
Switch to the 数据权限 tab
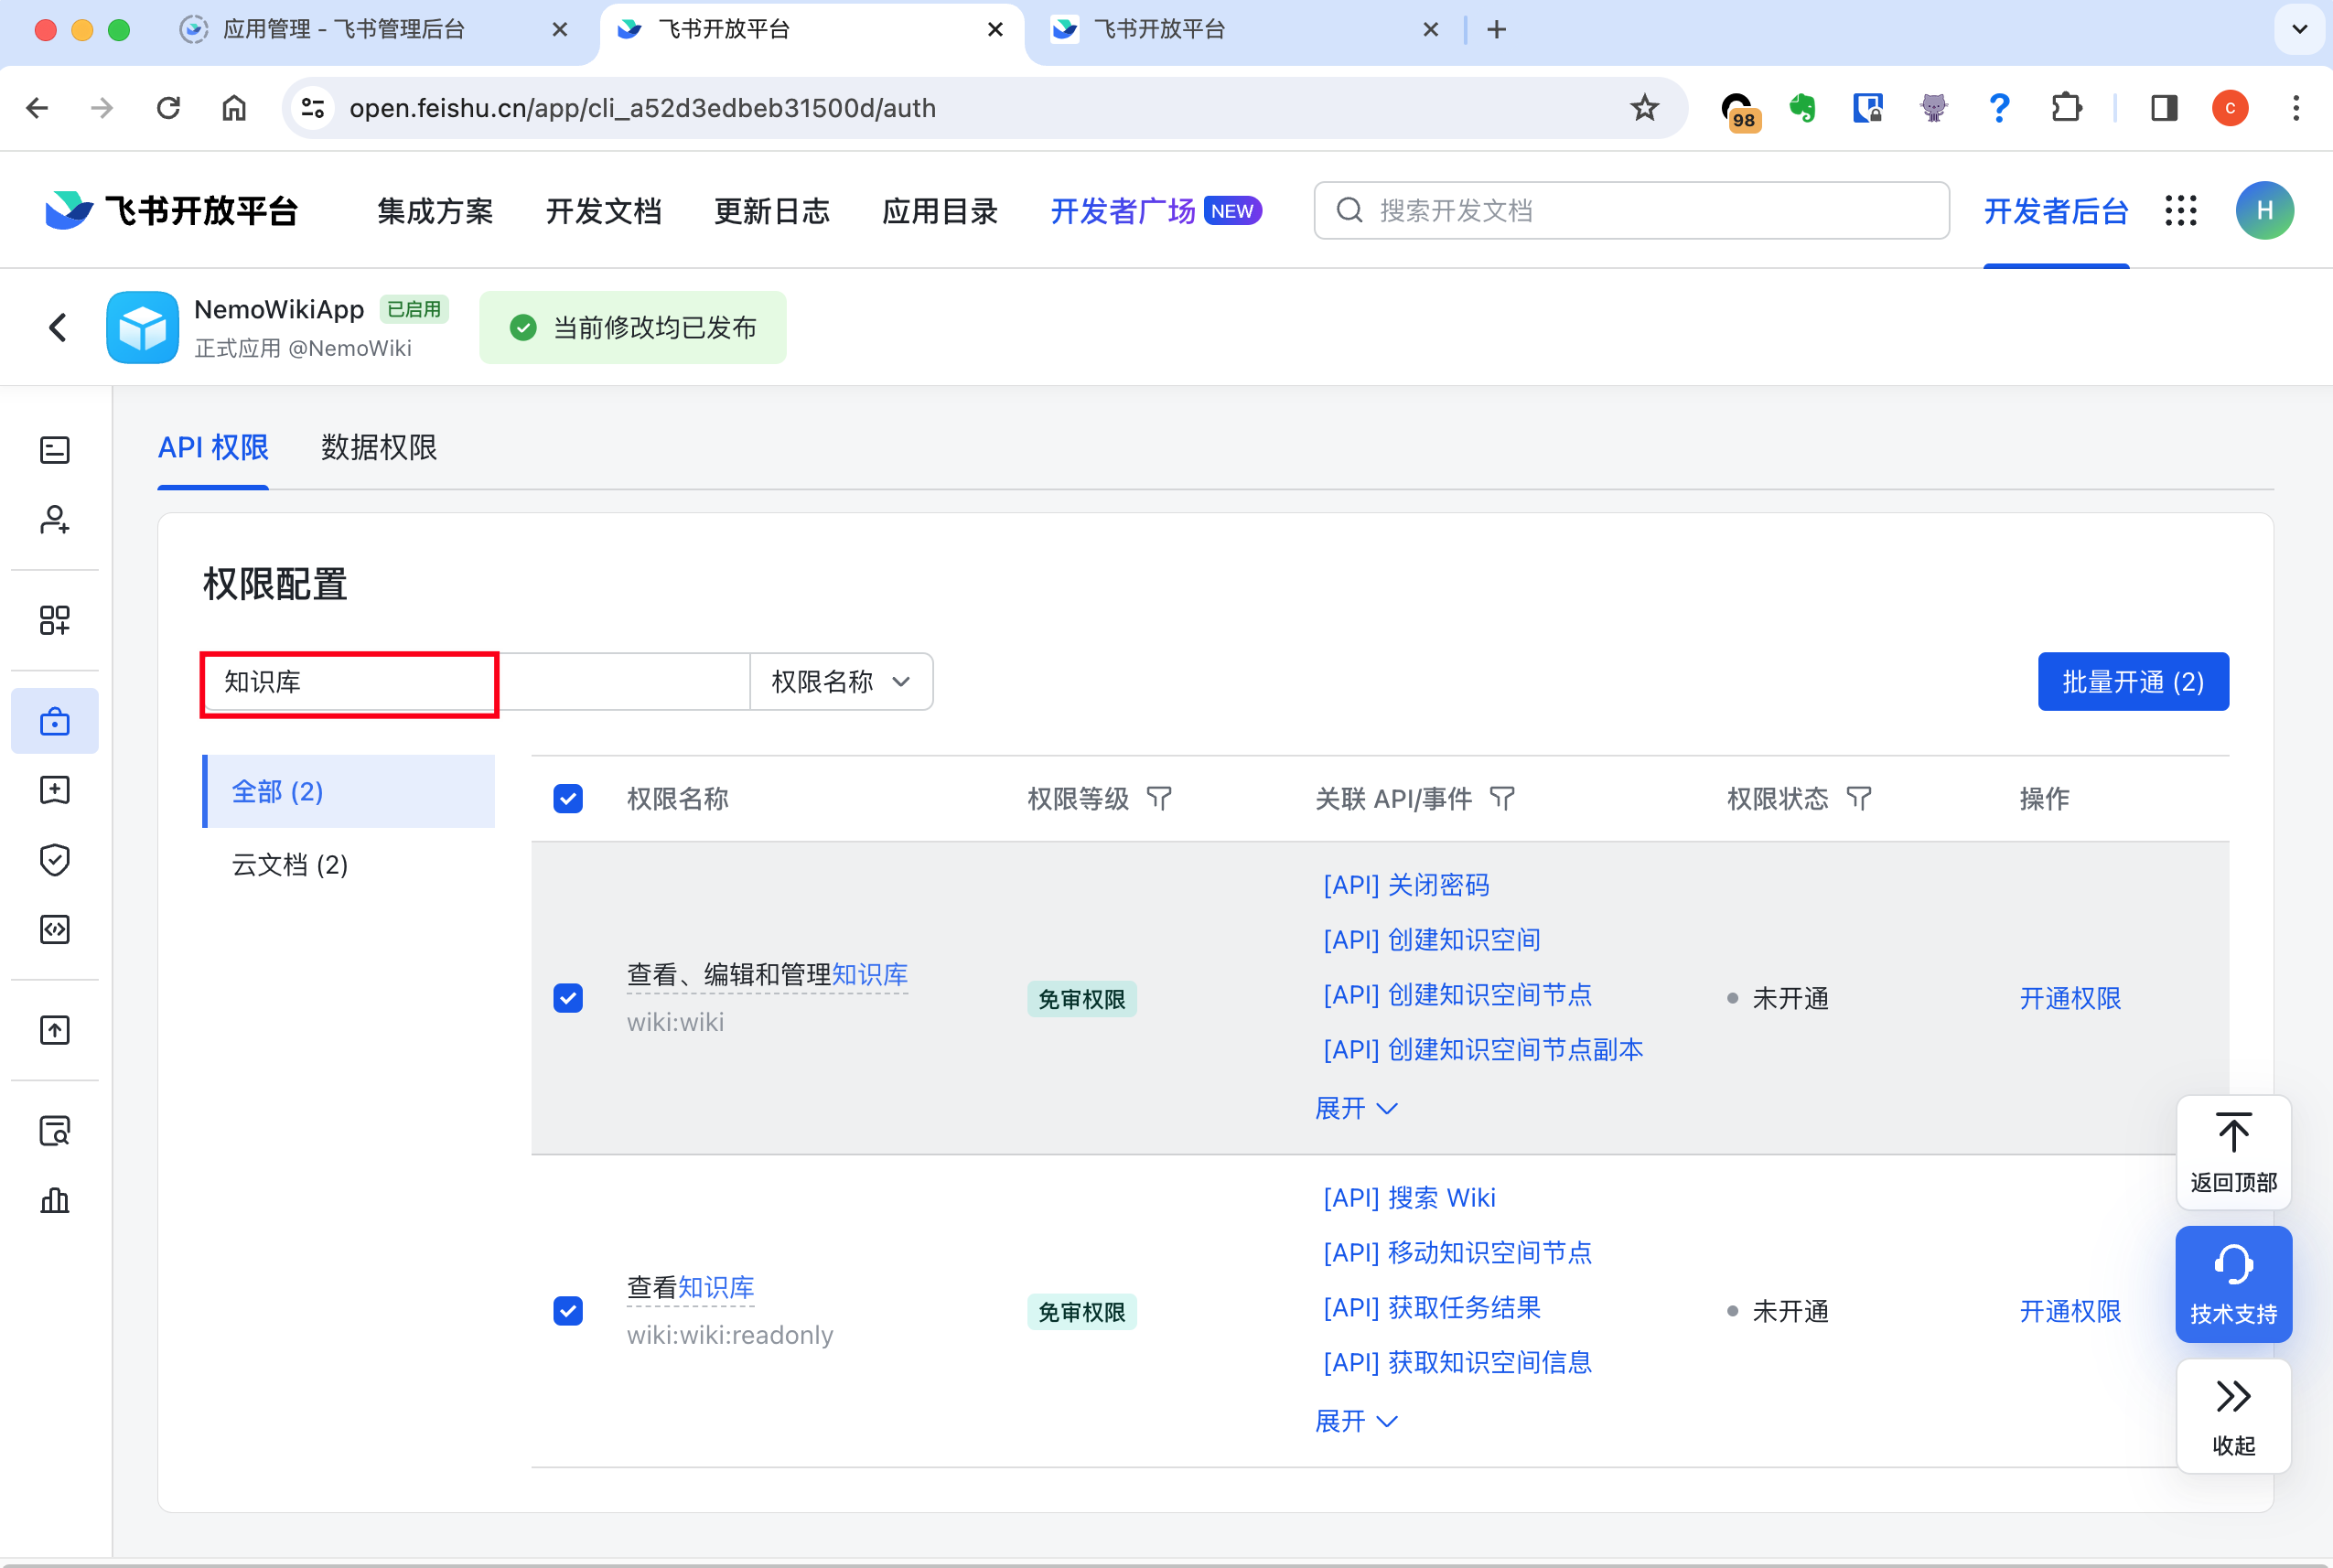(379, 447)
